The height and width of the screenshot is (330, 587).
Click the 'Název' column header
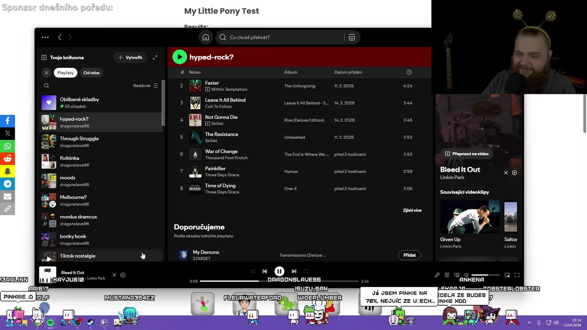195,72
